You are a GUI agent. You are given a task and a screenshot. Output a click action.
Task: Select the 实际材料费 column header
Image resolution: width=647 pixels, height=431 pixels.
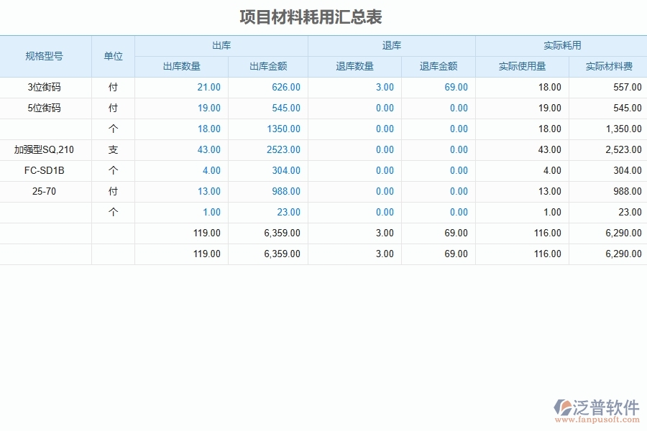[x=607, y=66]
